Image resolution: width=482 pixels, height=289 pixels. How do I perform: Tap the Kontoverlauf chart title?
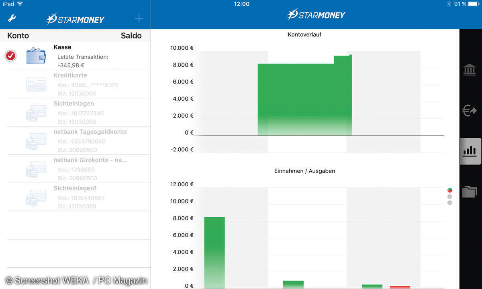tap(304, 35)
